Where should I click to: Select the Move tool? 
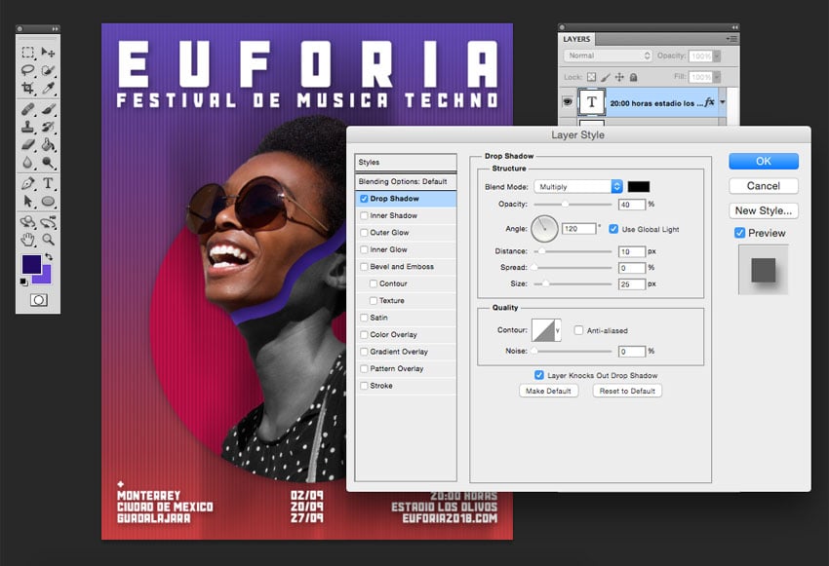point(48,53)
